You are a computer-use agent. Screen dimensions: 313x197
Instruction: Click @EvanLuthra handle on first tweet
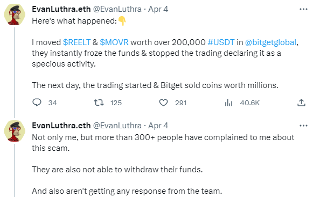[x=117, y=9]
